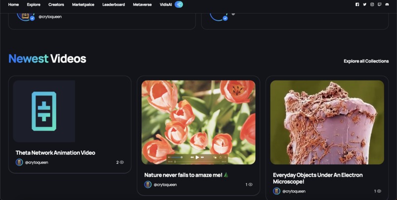Viewport: 397px width, 200px height.
Task: Click fast-forward on the tulip video player
Action: (x=202, y=157)
